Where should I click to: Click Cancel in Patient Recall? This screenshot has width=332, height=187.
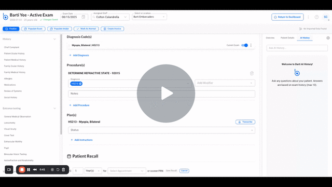pyautogui.click(x=184, y=171)
